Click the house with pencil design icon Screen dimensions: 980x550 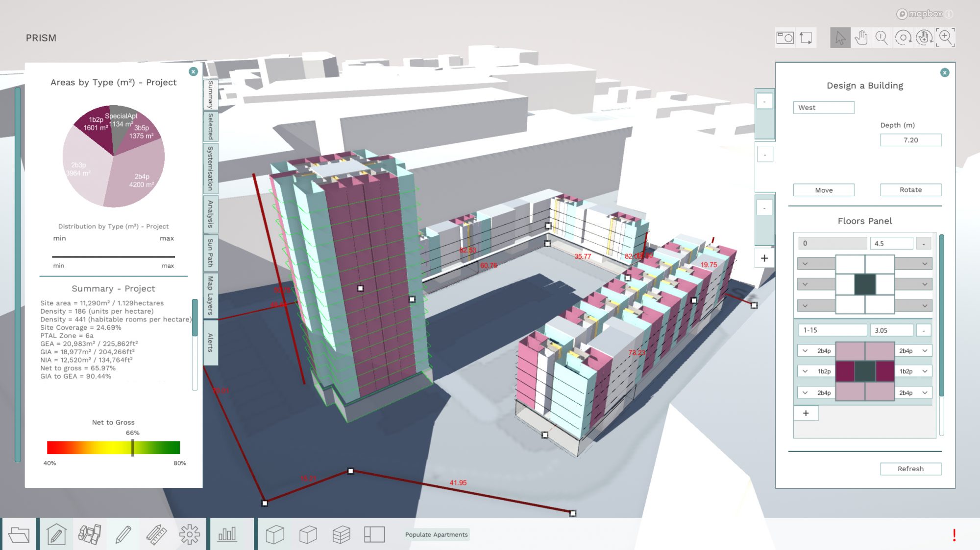[56, 534]
